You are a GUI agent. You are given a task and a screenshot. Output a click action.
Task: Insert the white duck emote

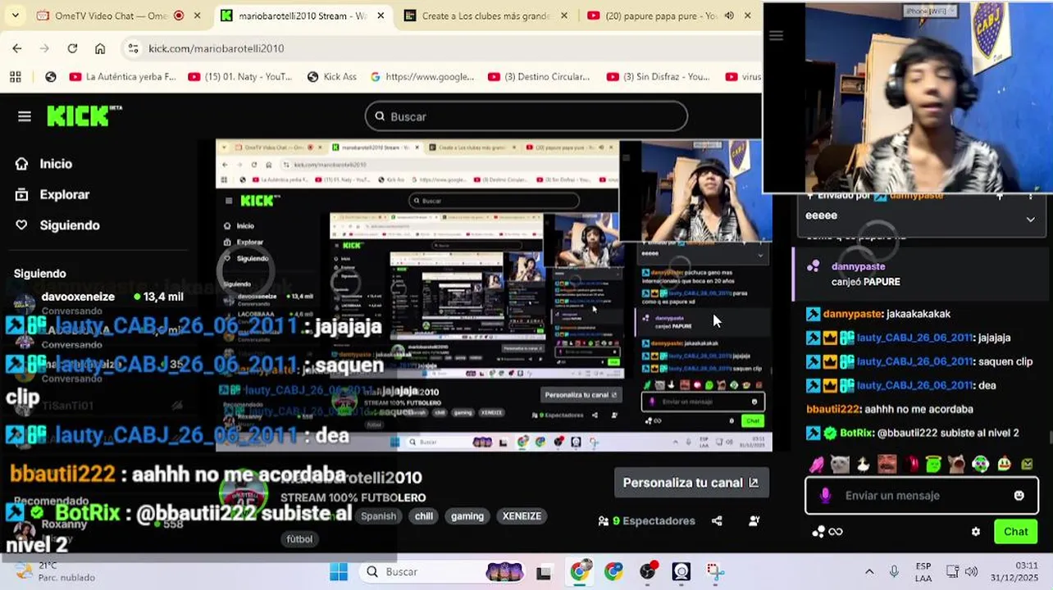863,465
